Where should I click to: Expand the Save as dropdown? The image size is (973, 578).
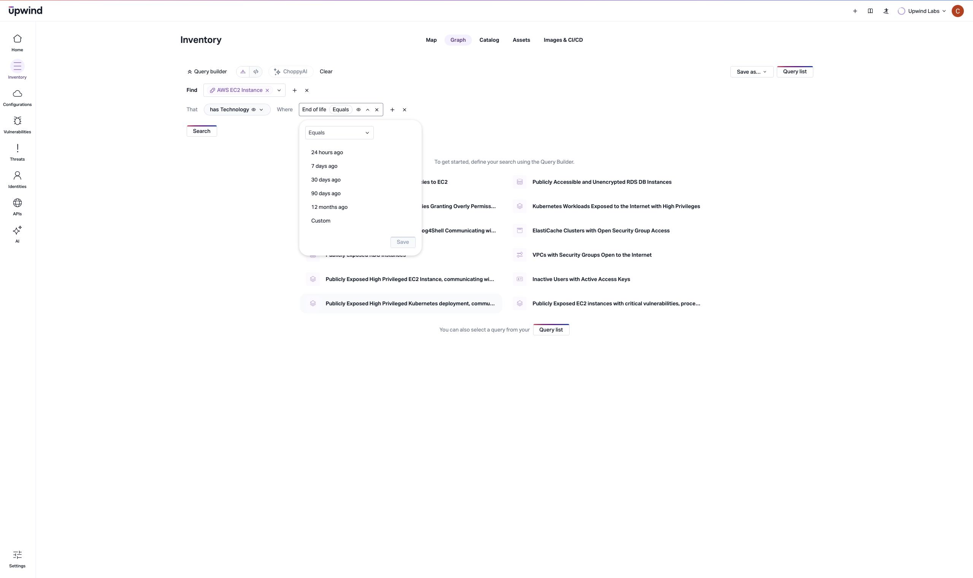point(751,72)
